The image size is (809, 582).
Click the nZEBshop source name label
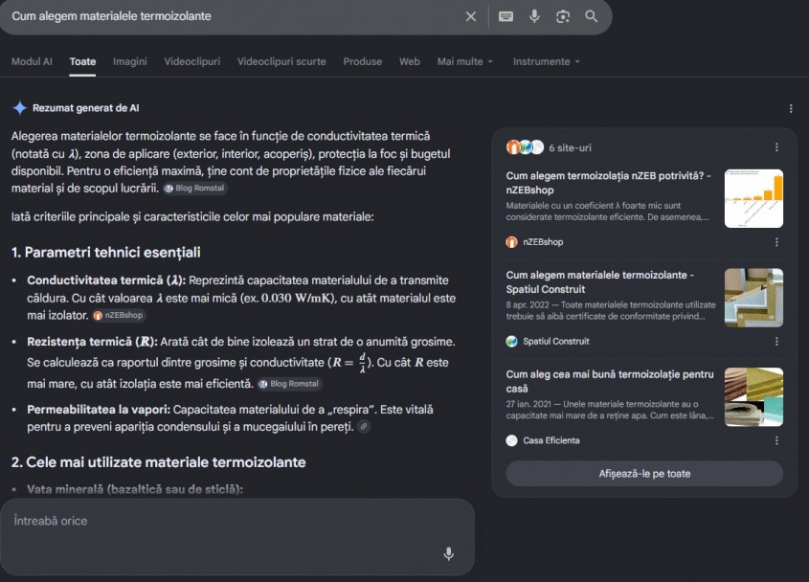[543, 242]
